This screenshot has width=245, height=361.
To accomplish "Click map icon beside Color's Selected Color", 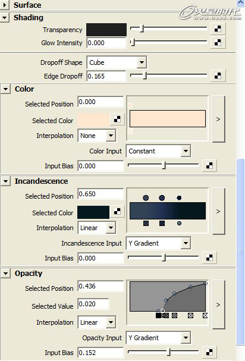I will (117, 120).
